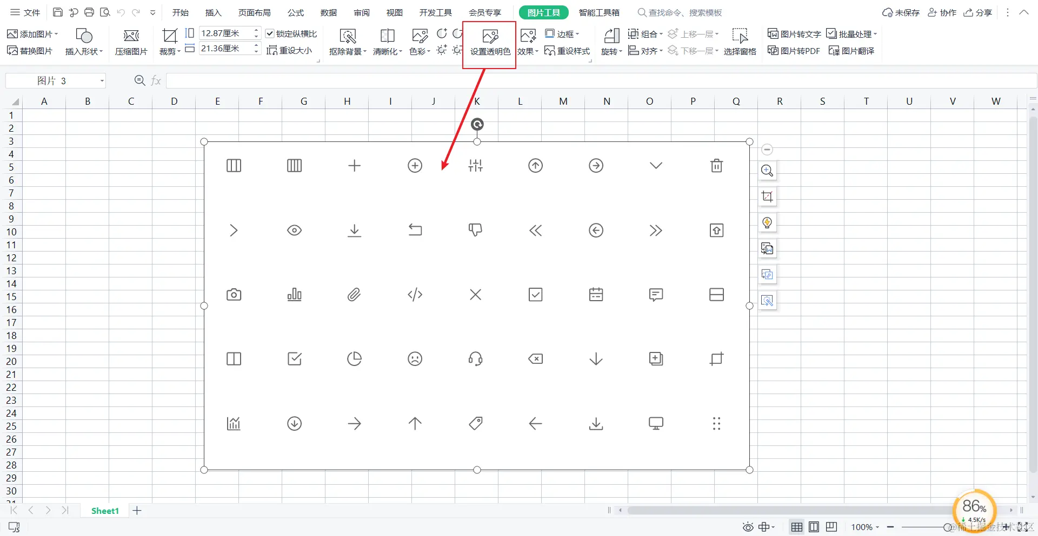Open the Name Box dropdown showing 图片 3
Screen dimensions: 1038x536
pos(102,81)
